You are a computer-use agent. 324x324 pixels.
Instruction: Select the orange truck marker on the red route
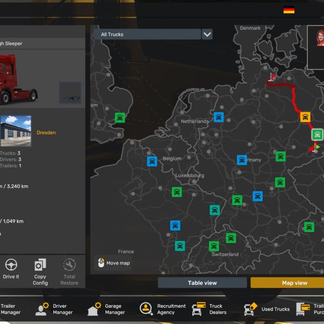305,117
